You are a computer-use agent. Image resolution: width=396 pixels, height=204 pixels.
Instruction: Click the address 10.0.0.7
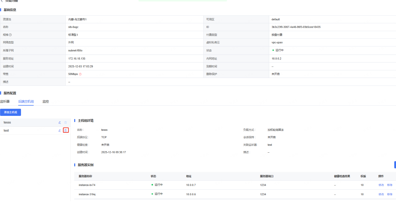[191, 185]
